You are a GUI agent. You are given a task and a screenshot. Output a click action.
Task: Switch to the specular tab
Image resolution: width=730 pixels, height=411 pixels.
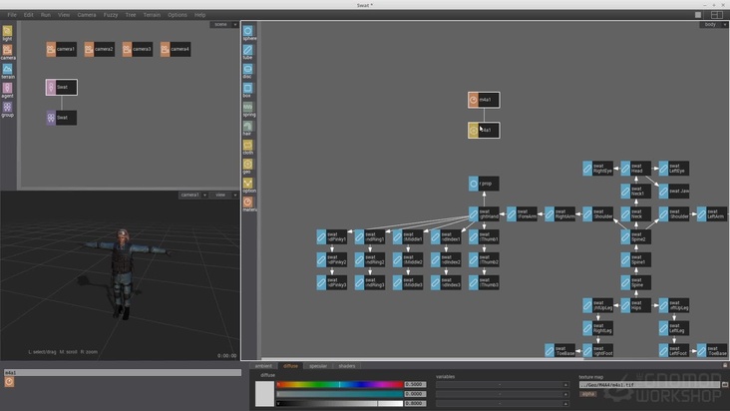(x=317, y=366)
